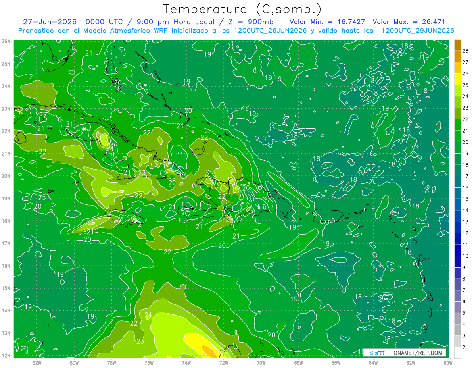476x368 pixels.
Task: Click the "15" label on color scale
Action: pyautogui.click(x=465, y=199)
